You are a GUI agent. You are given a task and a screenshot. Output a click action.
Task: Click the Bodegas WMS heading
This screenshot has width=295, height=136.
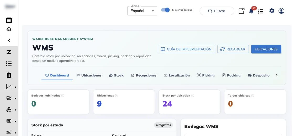point(201,126)
